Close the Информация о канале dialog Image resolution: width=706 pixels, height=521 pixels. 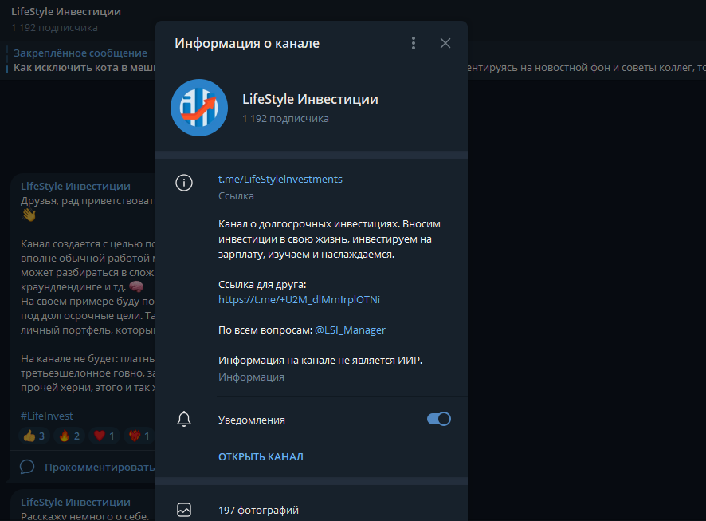445,43
